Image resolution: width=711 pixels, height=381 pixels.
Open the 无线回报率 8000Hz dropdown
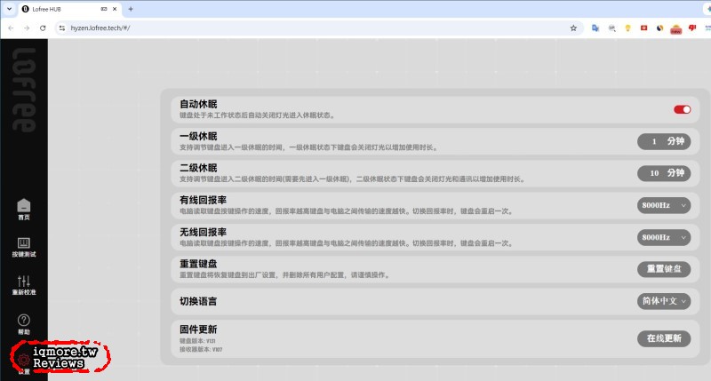tap(664, 237)
